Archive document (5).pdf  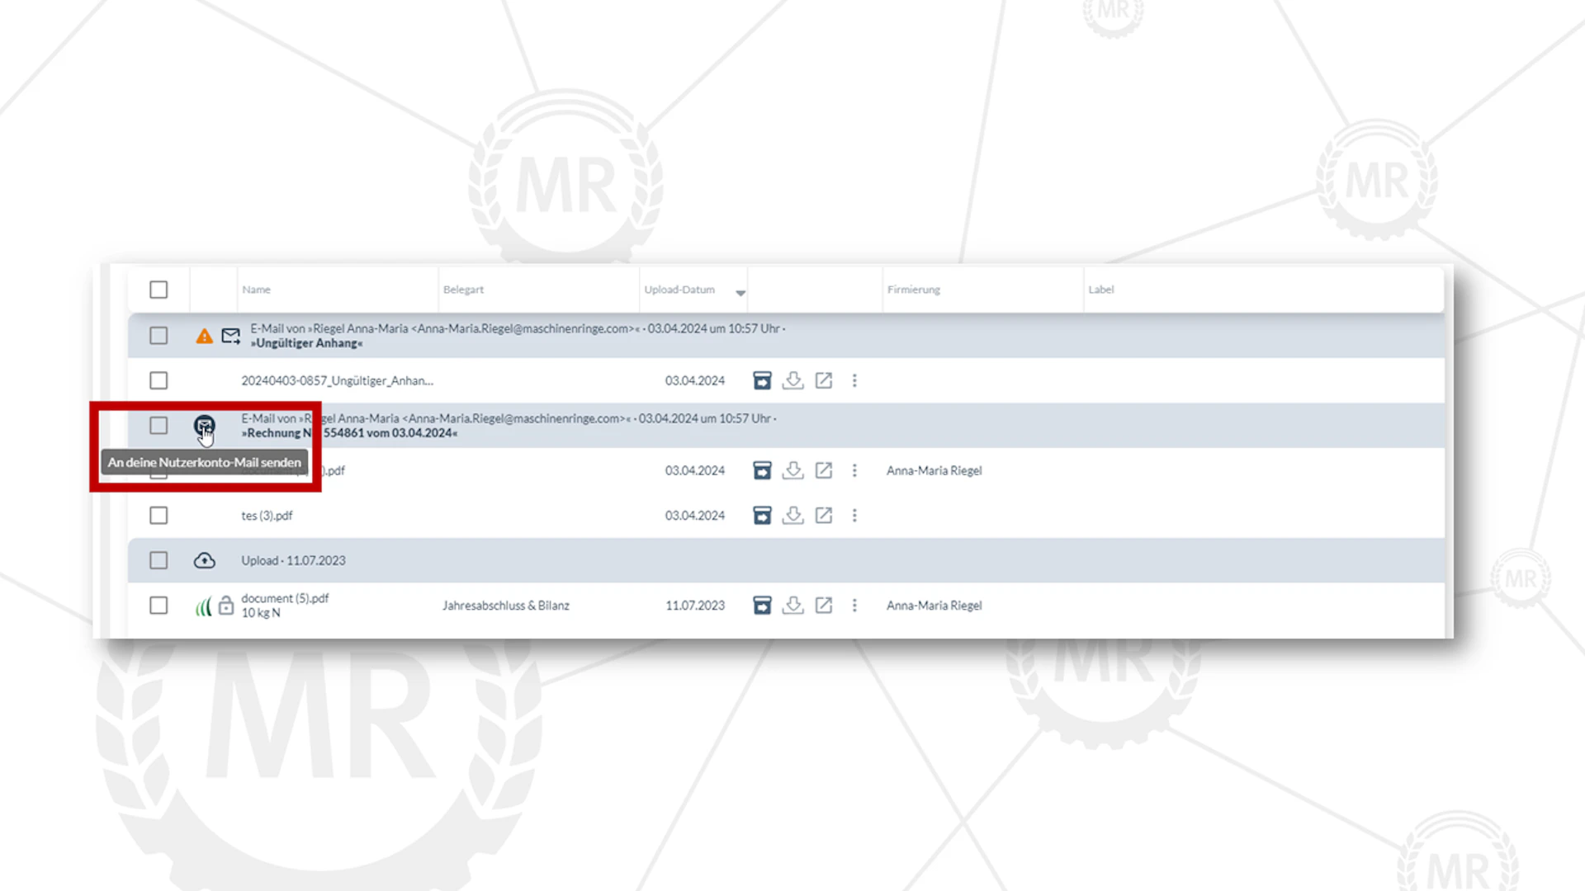tap(762, 606)
